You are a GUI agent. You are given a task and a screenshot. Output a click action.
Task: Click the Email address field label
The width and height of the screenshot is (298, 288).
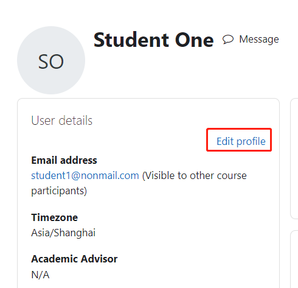coord(64,160)
